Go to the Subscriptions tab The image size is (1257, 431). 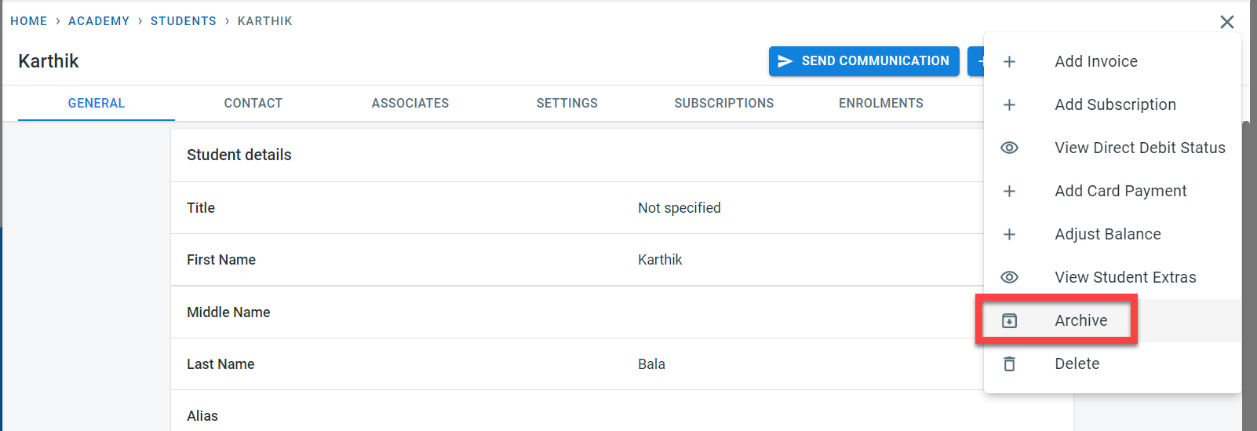(723, 103)
